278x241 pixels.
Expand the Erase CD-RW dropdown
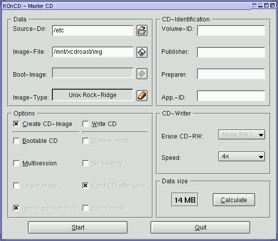tap(242, 134)
